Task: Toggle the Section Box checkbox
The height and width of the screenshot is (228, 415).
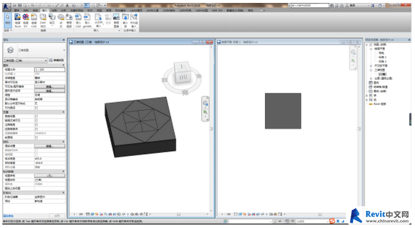Action: (x=36, y=137)
